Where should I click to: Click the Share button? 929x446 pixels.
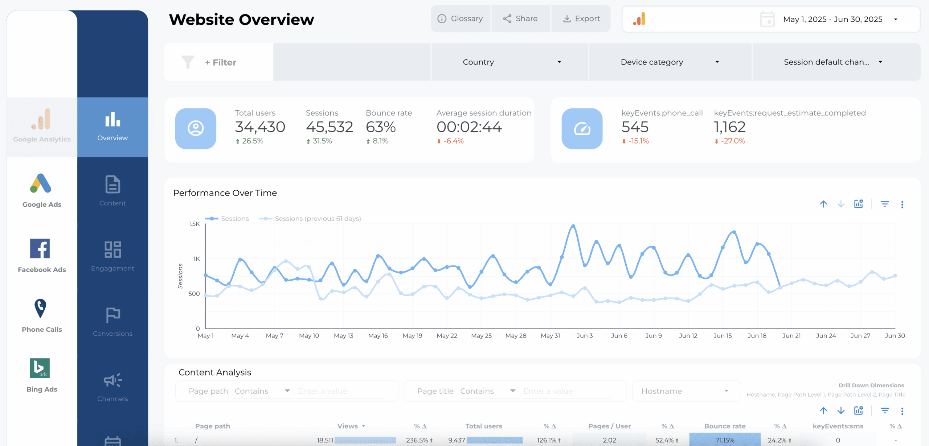(x=520, y=18)
